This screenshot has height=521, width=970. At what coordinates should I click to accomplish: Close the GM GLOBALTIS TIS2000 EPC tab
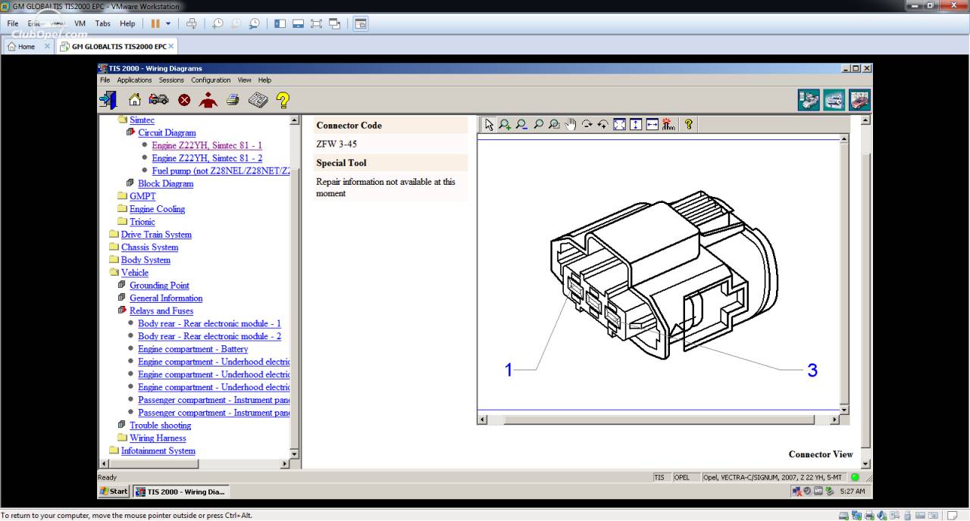pos(171,46)
